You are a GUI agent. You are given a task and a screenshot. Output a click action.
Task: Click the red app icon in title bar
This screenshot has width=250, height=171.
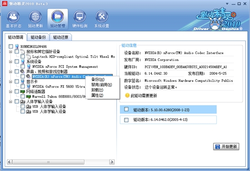point(5,3)
